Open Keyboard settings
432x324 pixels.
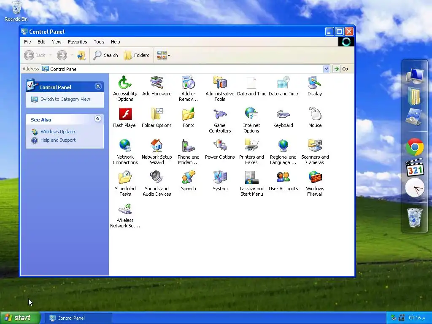click(x=283, y=118)
